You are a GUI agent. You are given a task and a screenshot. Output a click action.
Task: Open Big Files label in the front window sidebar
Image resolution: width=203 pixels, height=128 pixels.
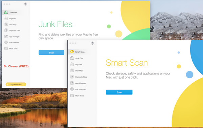[79, 64]
